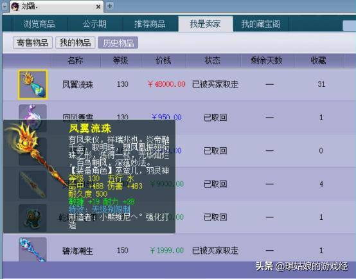Click the 凤翼流珠 title in the tooltip
The height and width of the screenshot is (279, 356).
point(90,129)
